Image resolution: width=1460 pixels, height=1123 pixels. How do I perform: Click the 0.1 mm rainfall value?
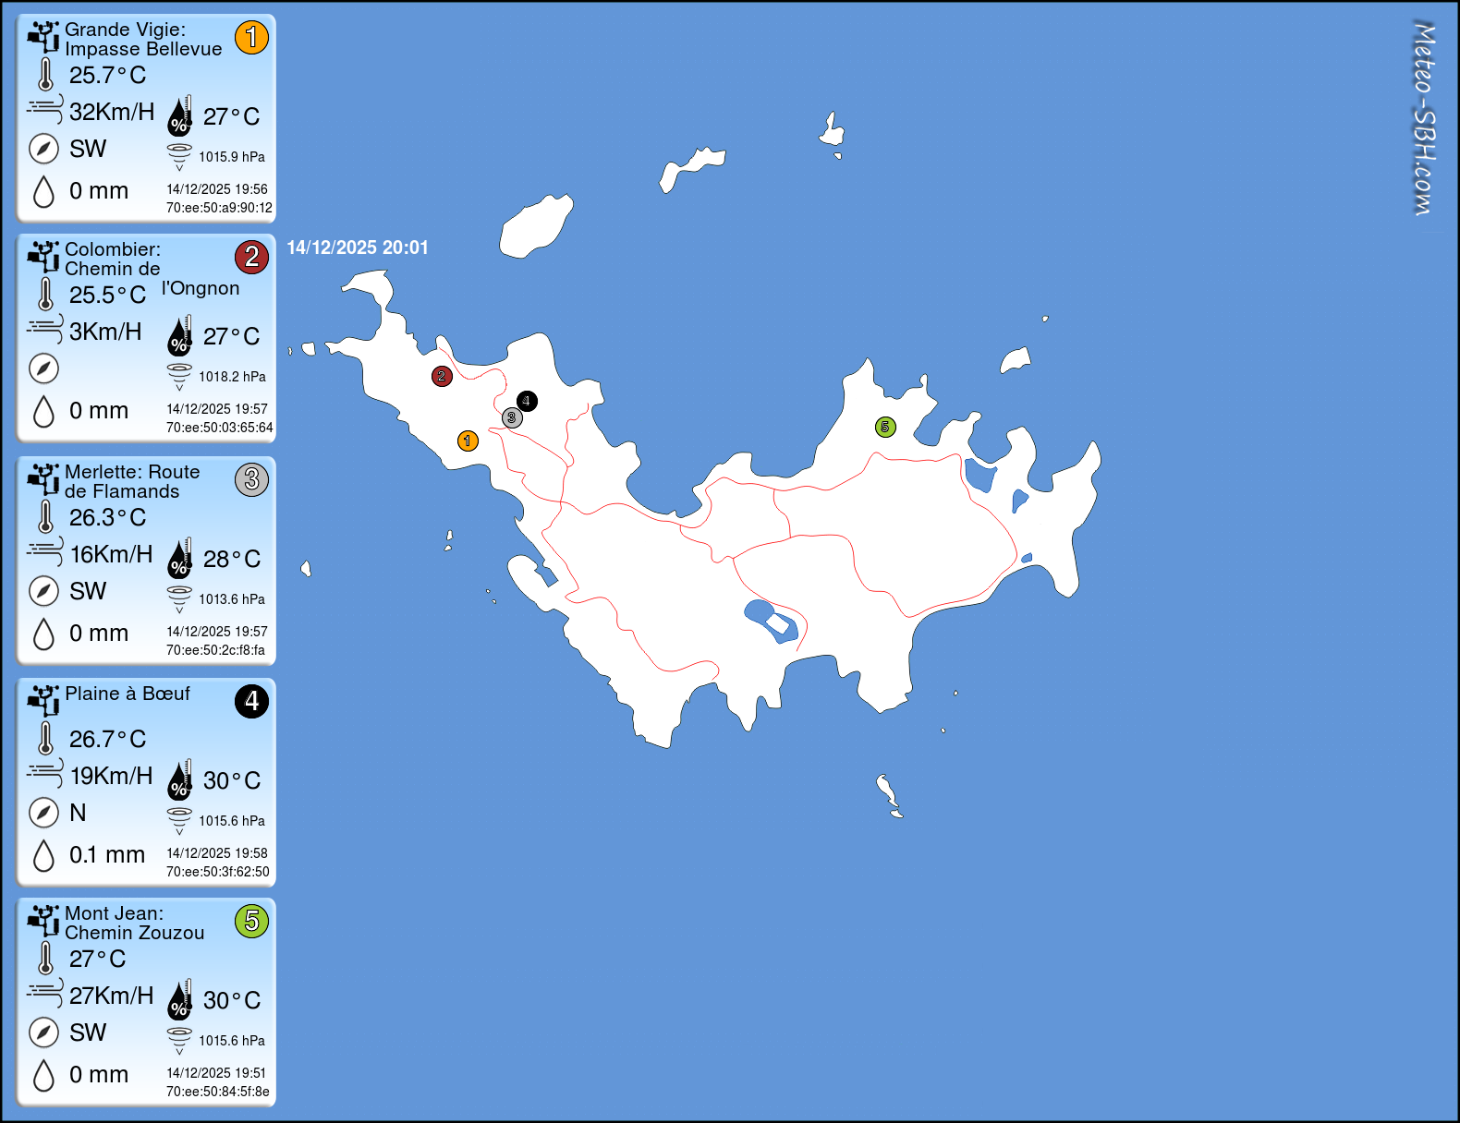coord(107,855)
